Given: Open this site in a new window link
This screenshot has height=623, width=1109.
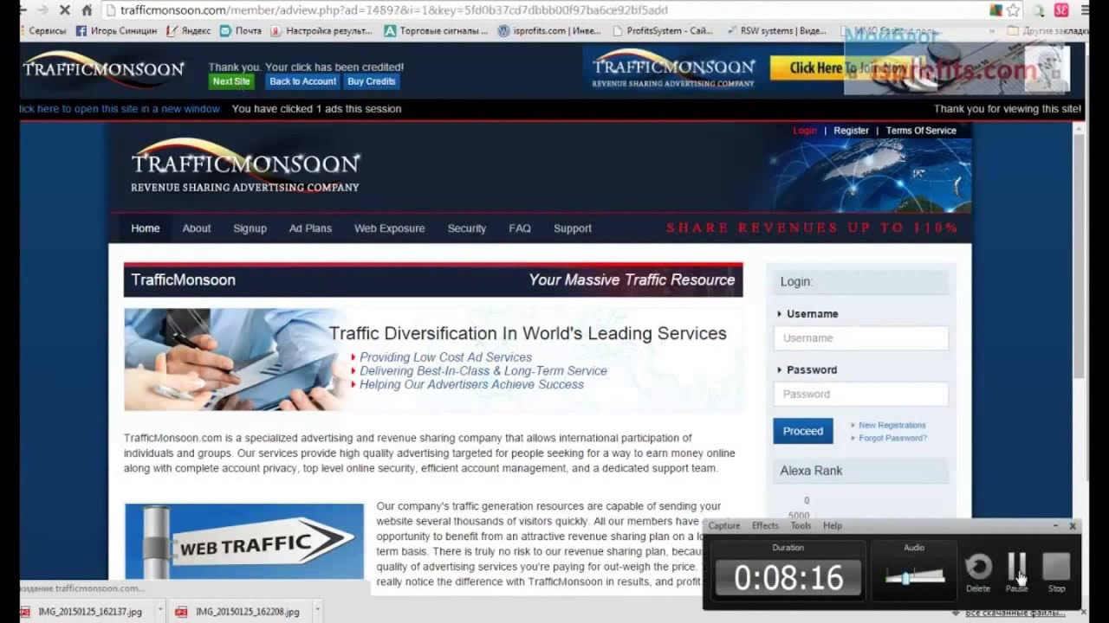Looking at the screenshot, I should [x=120, y=109].
